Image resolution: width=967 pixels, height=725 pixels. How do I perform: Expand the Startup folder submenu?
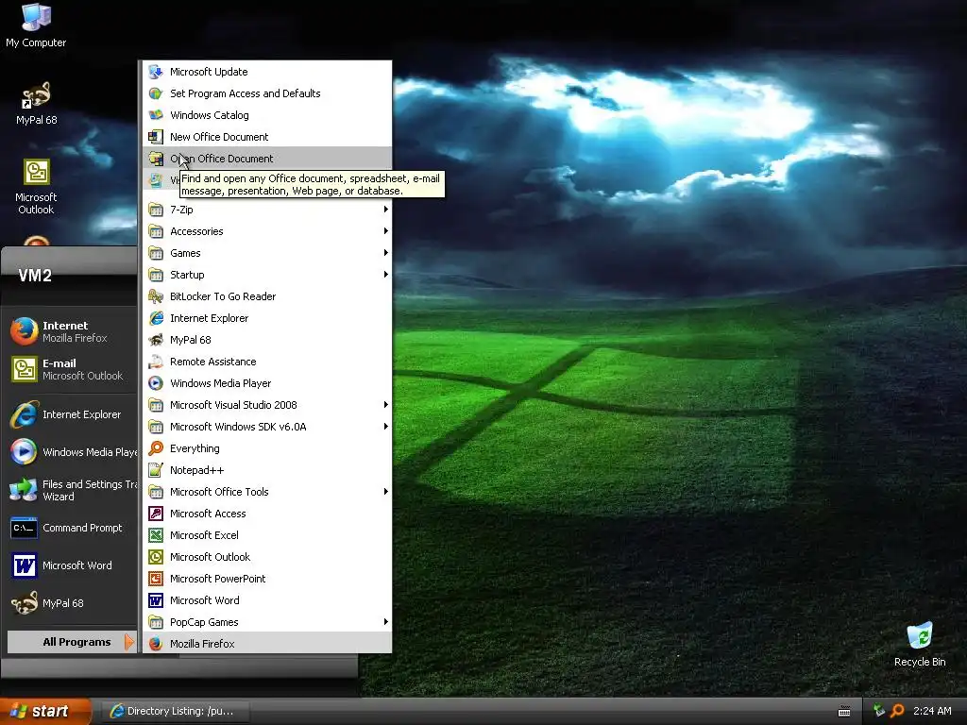click(x=267, y=275)
